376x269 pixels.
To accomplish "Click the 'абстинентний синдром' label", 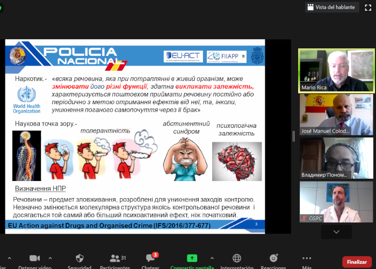I will tap(186, 128).
